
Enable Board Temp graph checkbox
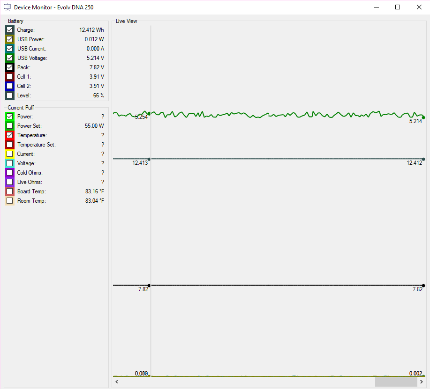10,191
